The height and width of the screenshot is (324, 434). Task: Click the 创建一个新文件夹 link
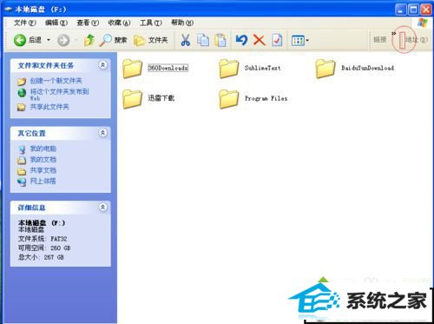[56, 81]
